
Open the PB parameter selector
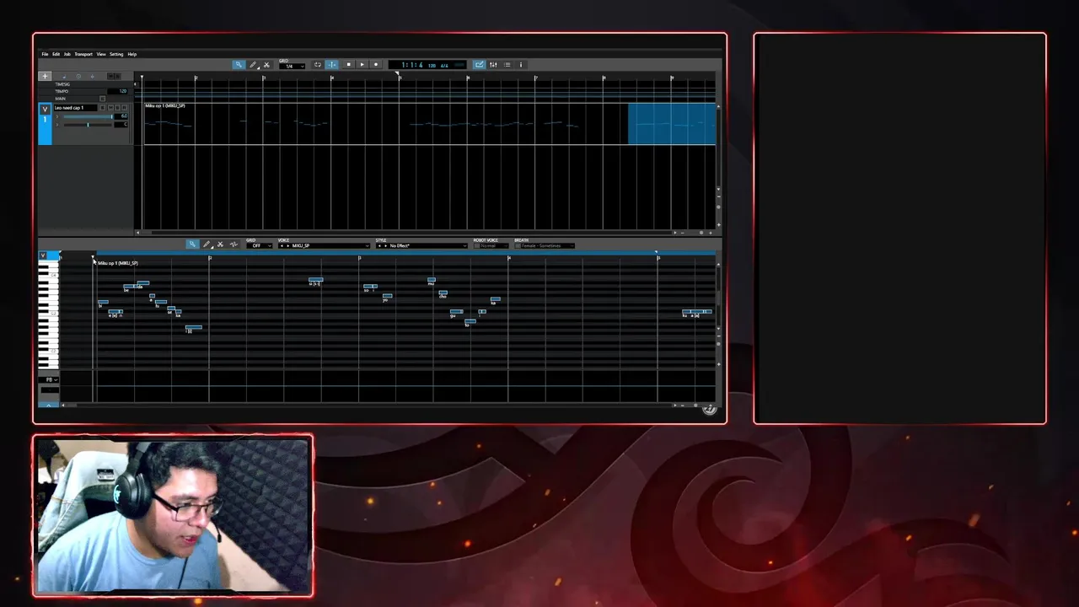click(x=49, y=379)
